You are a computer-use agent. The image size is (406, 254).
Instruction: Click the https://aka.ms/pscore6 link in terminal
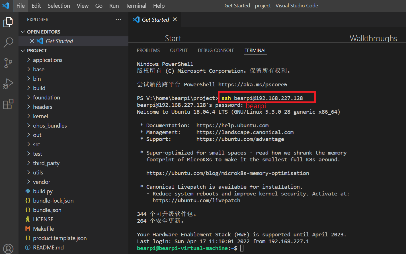pyautogui.click(x=253, y=84)
